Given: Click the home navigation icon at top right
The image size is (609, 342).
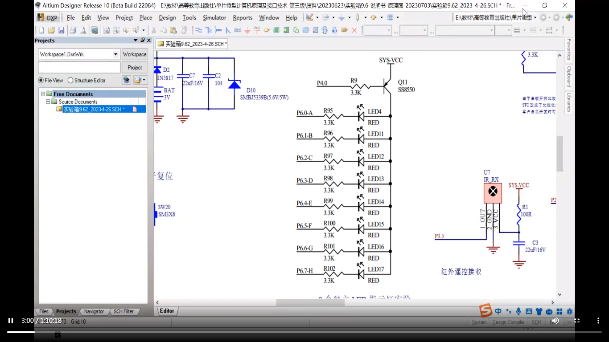Looking at the screenshot, I should click(569, 18).
